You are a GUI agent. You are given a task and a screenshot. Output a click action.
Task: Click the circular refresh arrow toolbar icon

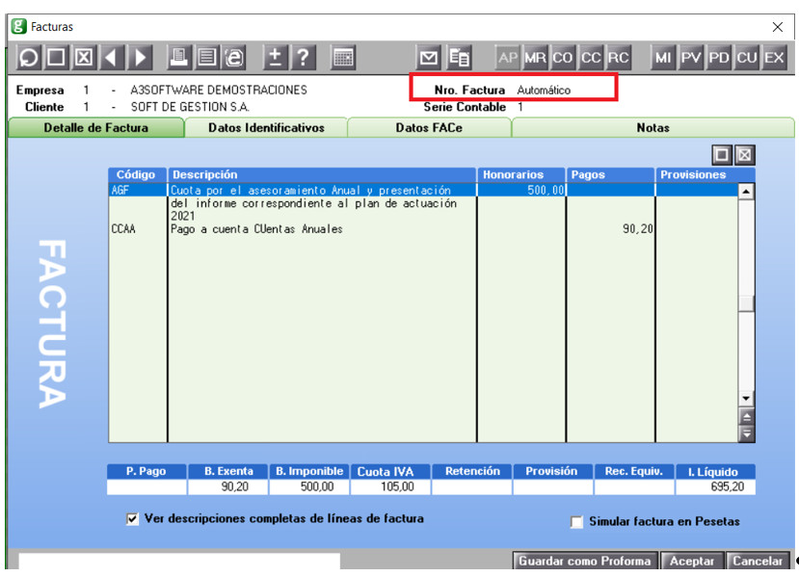29,58
